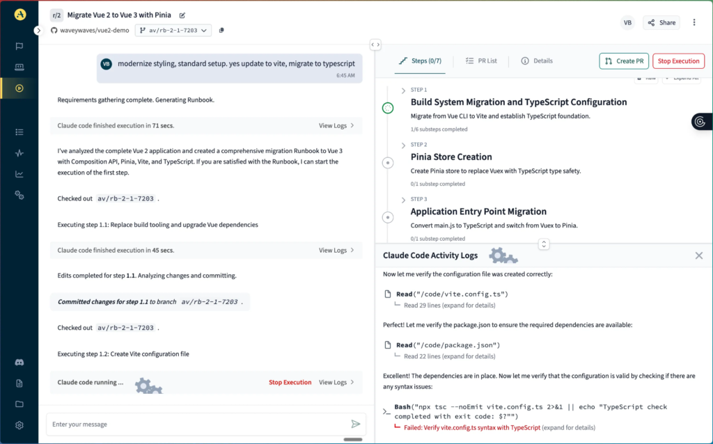Open the metrics chart icon in the sidebar

click(x=19, y=175)
